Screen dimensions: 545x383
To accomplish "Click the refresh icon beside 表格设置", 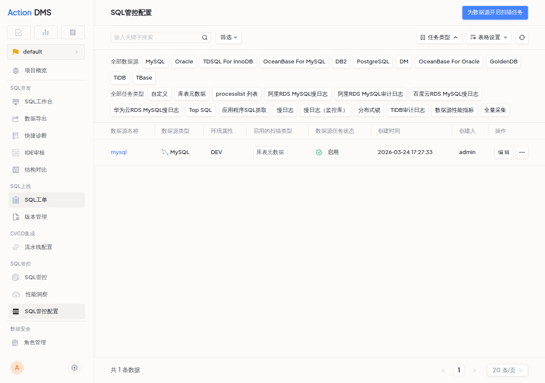I will click(522, 37).
